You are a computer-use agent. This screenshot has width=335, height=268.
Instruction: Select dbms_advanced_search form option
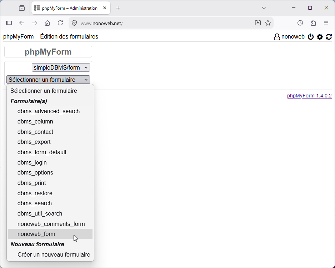pos(50,111)
